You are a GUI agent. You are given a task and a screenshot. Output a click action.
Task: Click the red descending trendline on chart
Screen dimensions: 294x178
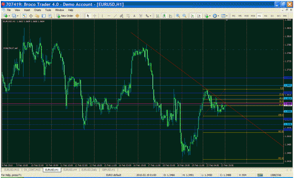point(207,89)
